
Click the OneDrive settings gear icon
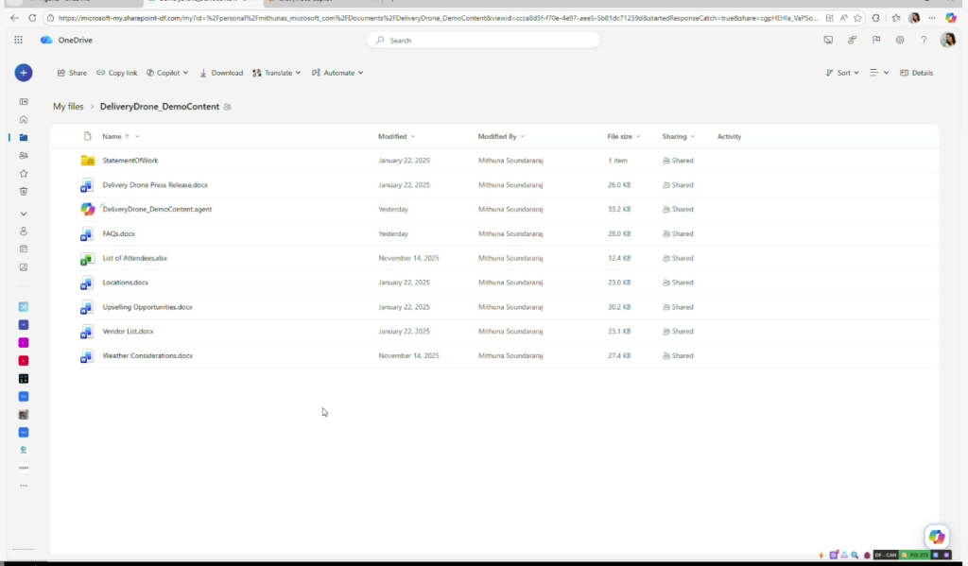[900, 40]
